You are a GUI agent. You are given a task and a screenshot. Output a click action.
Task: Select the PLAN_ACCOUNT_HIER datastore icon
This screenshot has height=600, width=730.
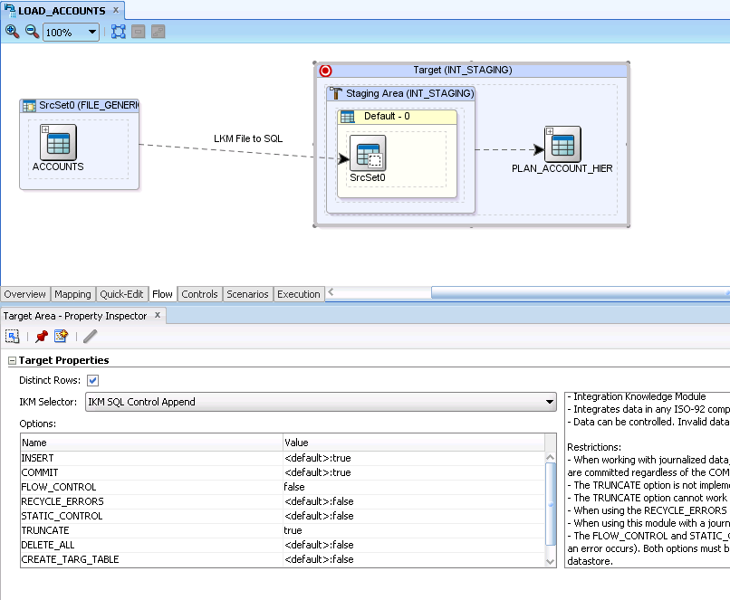(562, 143)
